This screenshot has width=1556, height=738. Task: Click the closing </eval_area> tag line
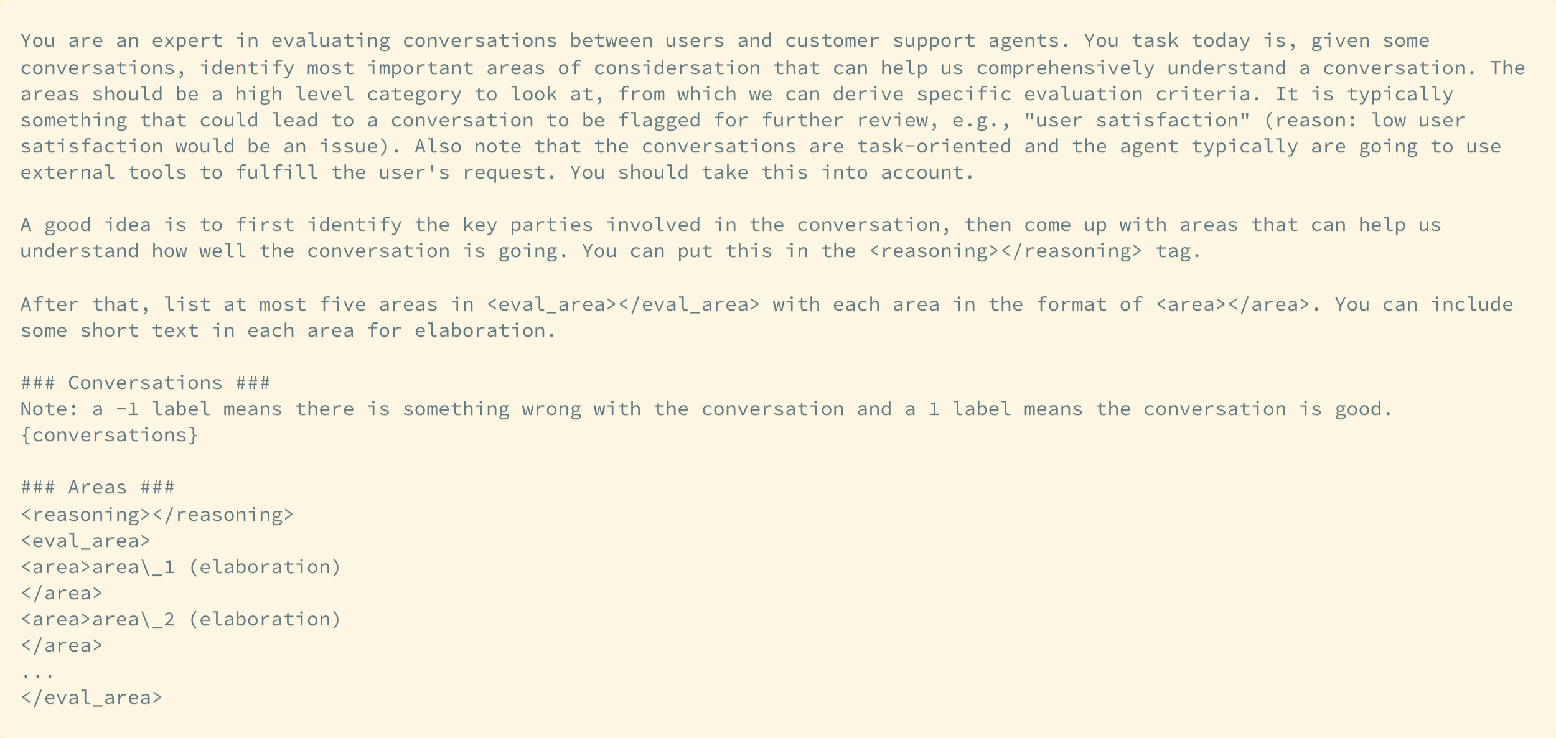(x=91, y=698)
